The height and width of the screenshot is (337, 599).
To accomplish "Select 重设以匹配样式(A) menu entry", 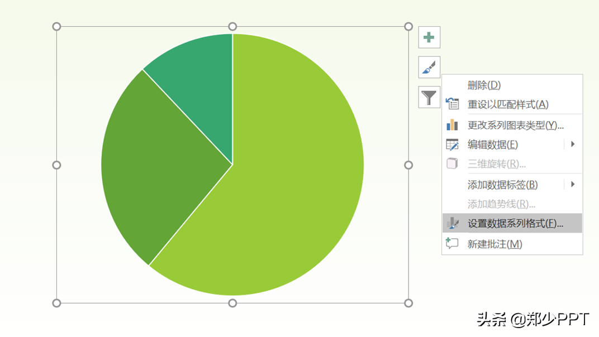I will pyautogui.click(x=512, y=104).
